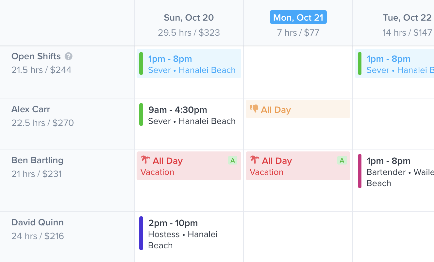Click the thumbs-down unavailability icon for Alex Carr

(254, 109)
